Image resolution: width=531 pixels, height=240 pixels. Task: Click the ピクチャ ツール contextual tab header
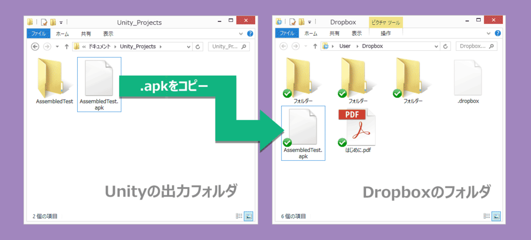[x=386, y=23]
